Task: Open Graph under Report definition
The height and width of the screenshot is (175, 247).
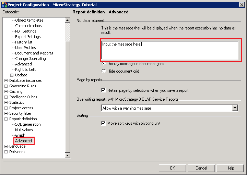Action: (x=20, y=135)
